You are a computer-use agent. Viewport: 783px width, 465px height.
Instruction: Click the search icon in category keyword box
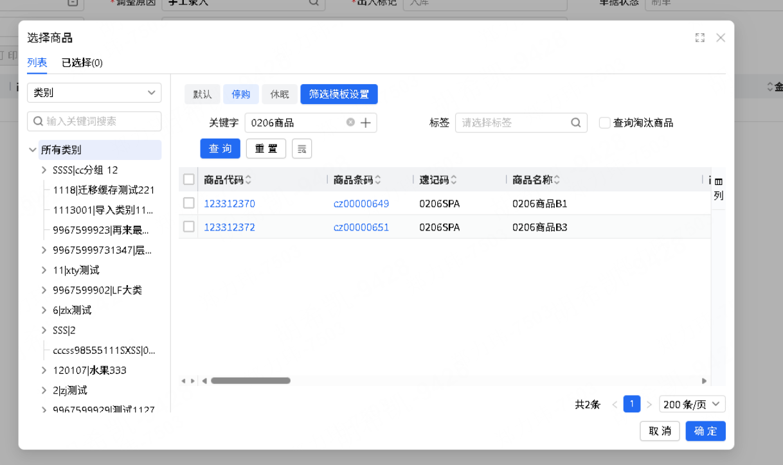click(x=39, y=121)
